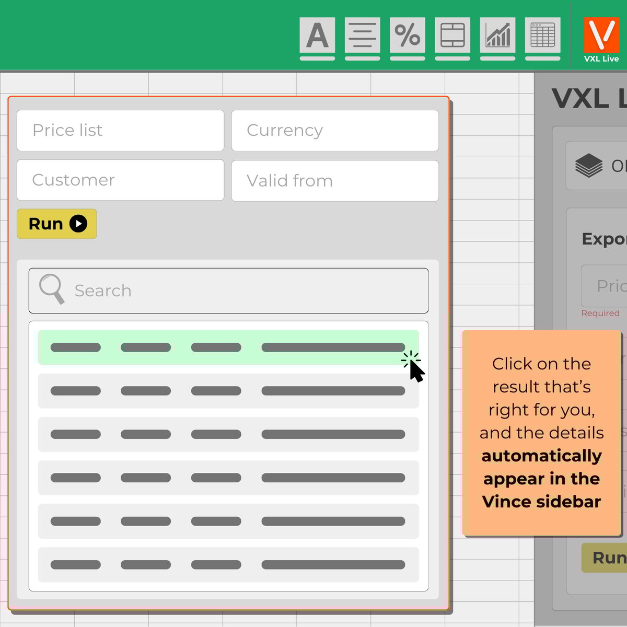
Task: Click the magnifier icon in the search bar
Action: click(x=51, y=291)
